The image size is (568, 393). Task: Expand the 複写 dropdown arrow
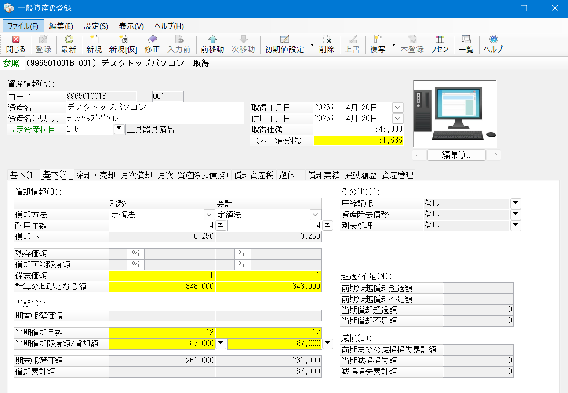(x=393, y=44)
